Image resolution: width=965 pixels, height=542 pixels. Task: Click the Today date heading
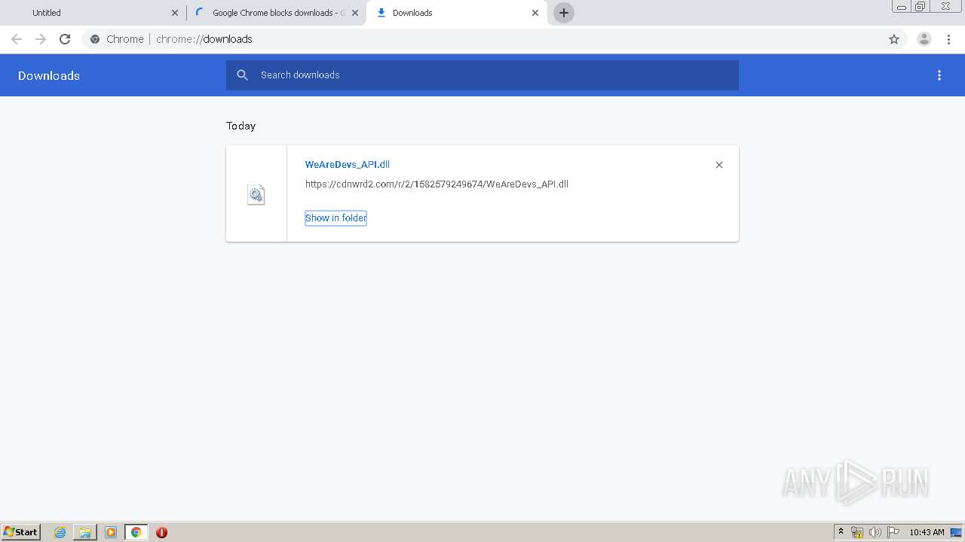pyautogui.click(x=241, y=126)
